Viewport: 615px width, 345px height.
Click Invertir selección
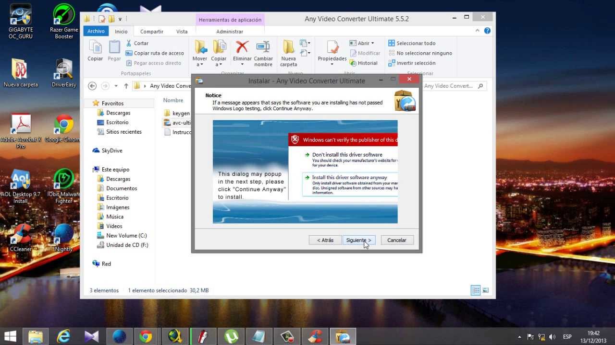412,63
